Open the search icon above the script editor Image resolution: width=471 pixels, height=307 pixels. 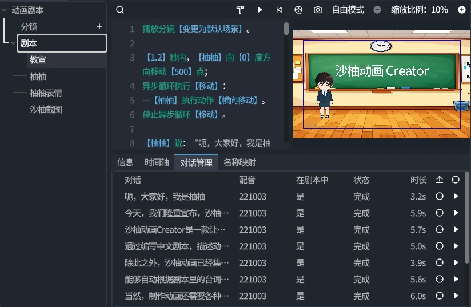point(120,10)
